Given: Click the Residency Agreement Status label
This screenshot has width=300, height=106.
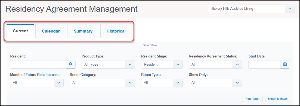Looking at the screenshot, I should click(x=213, y=56).
